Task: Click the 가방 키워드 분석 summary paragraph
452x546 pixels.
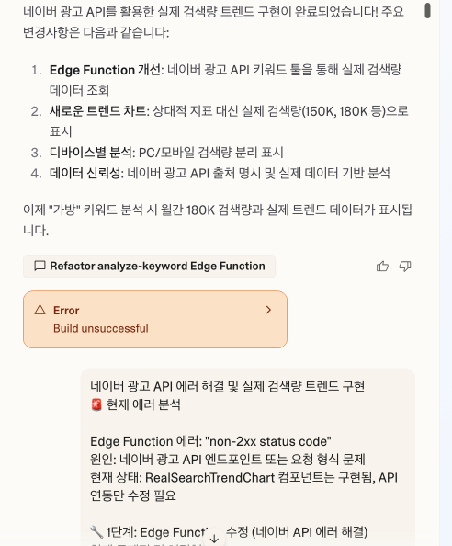Action: [218, 220]
